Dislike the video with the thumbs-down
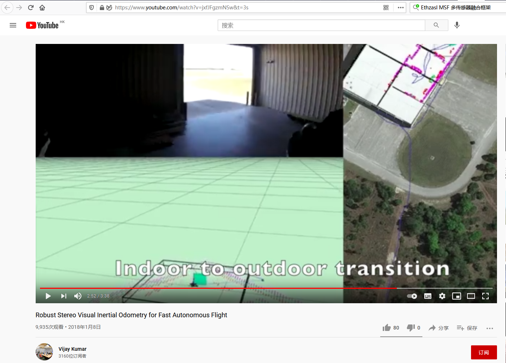 tap(410, 328)
